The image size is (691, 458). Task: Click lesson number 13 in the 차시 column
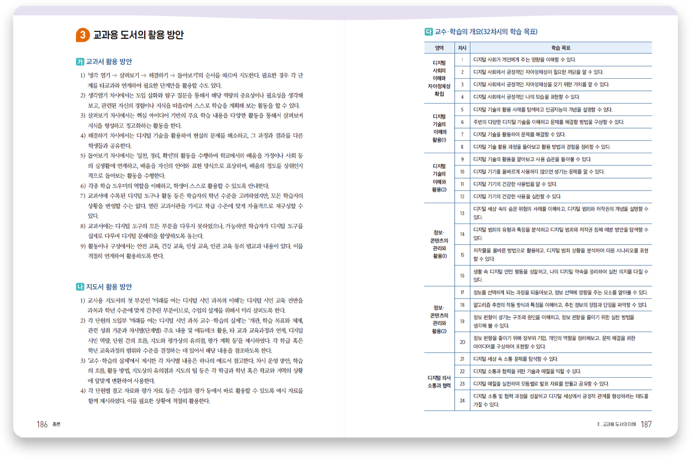[462, 213]
